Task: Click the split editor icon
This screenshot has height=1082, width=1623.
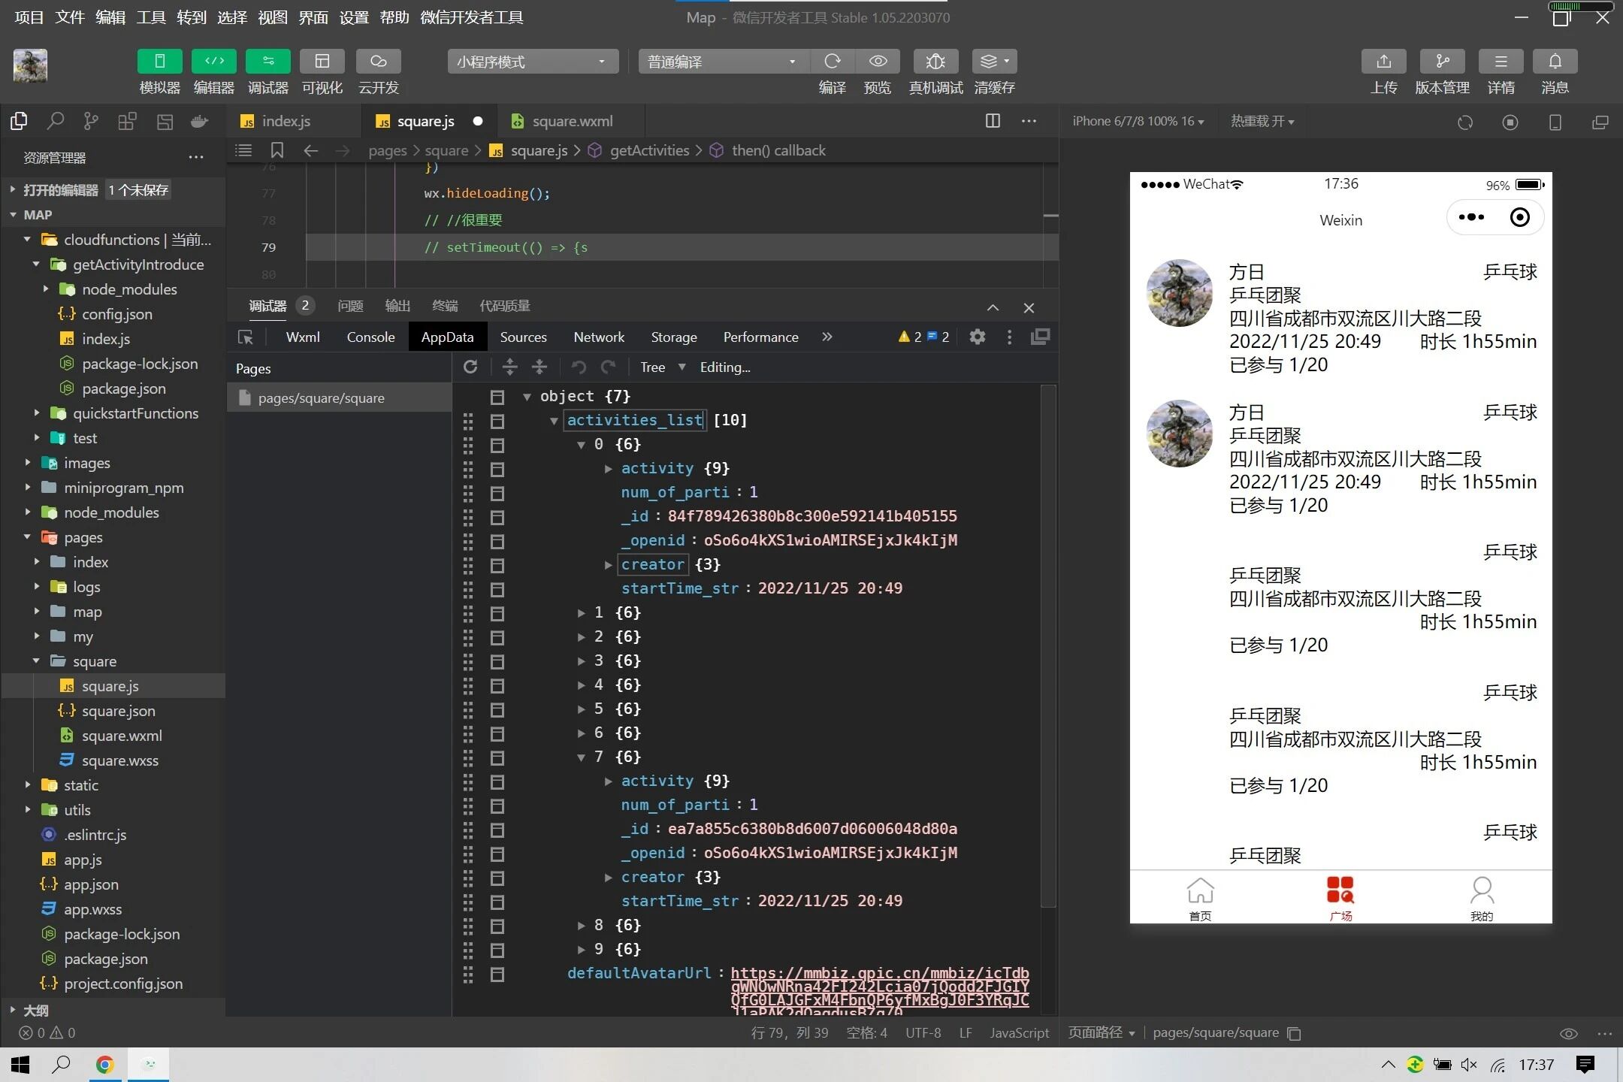Action: (x=993, y=121)
